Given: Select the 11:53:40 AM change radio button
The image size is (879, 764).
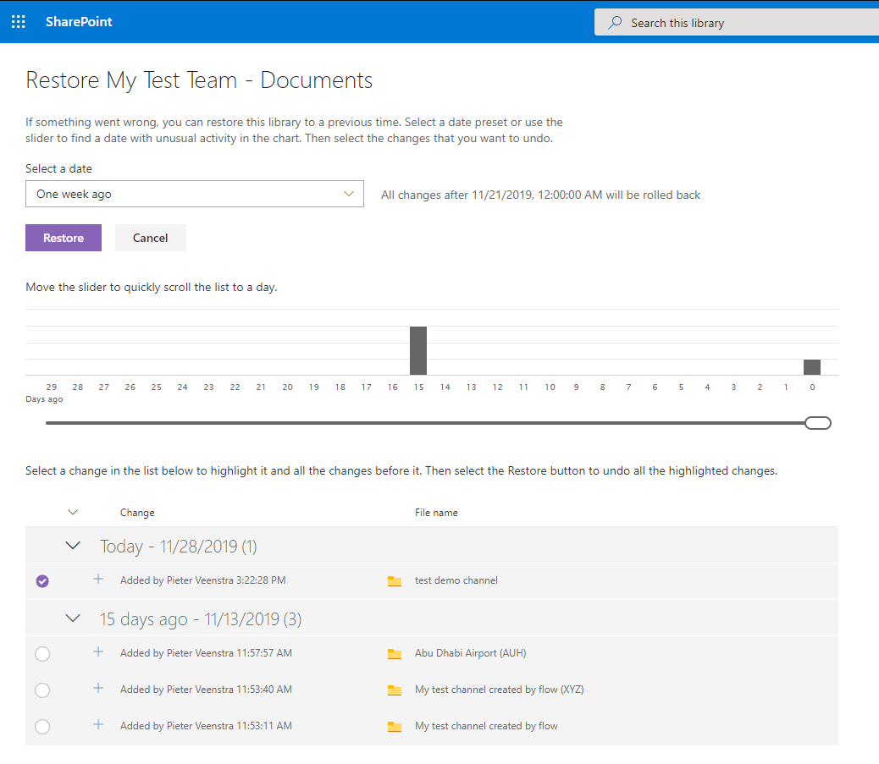Looking at the screenshot, I should (42, 690).
